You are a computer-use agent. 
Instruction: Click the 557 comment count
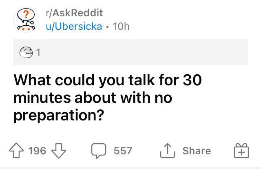[123, 151]
